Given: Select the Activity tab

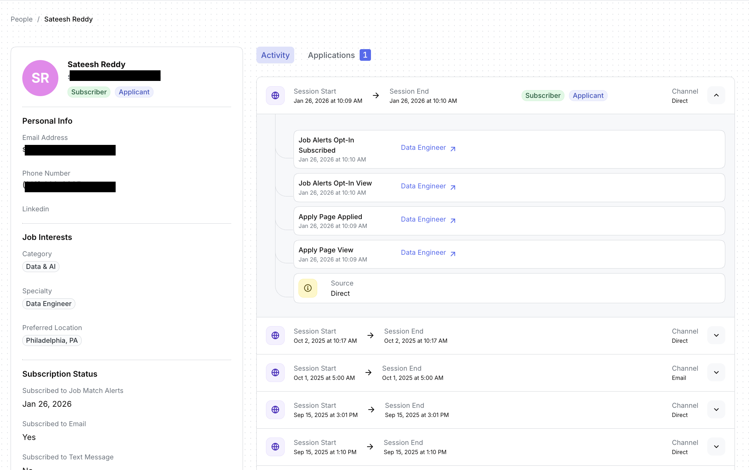Looking at the screenshot, I should (275, 55).
